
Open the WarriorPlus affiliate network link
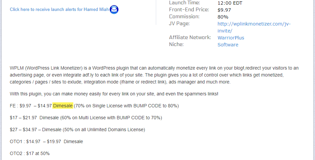(231, 38)
